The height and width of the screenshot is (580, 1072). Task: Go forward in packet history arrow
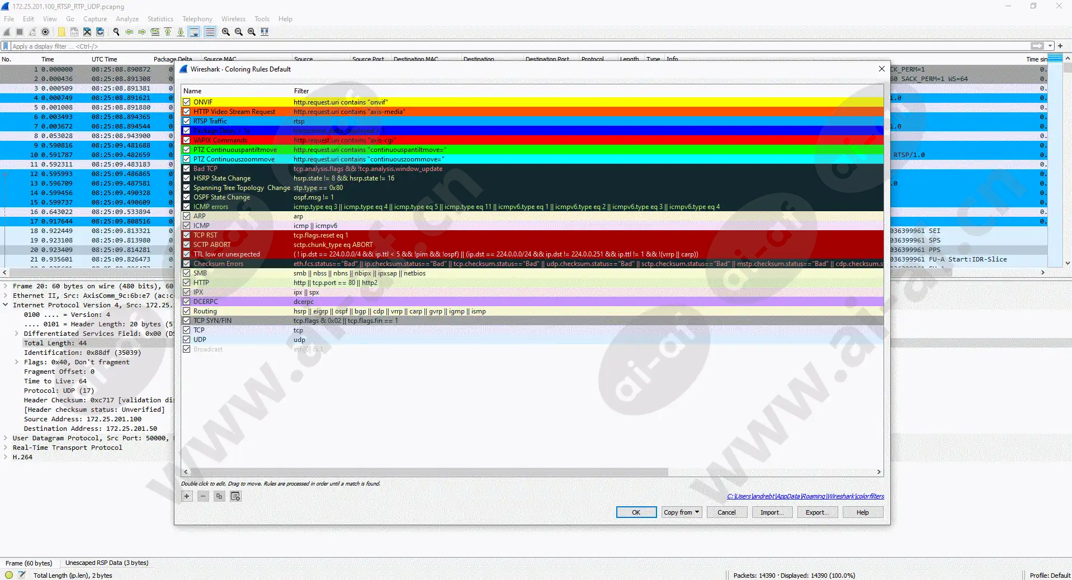pos(142,32)
